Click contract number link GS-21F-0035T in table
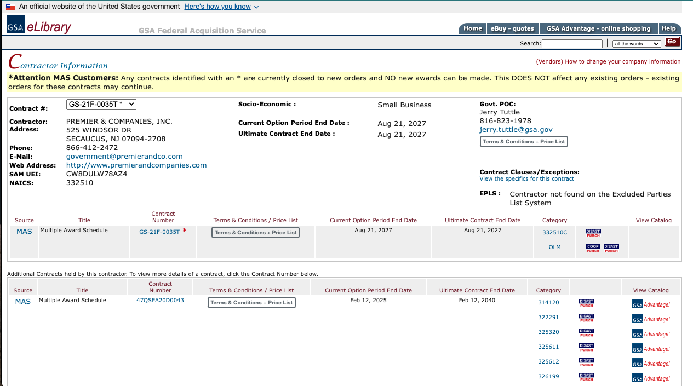The width and height of the screenshot is (693, 386). coord(159,232)
